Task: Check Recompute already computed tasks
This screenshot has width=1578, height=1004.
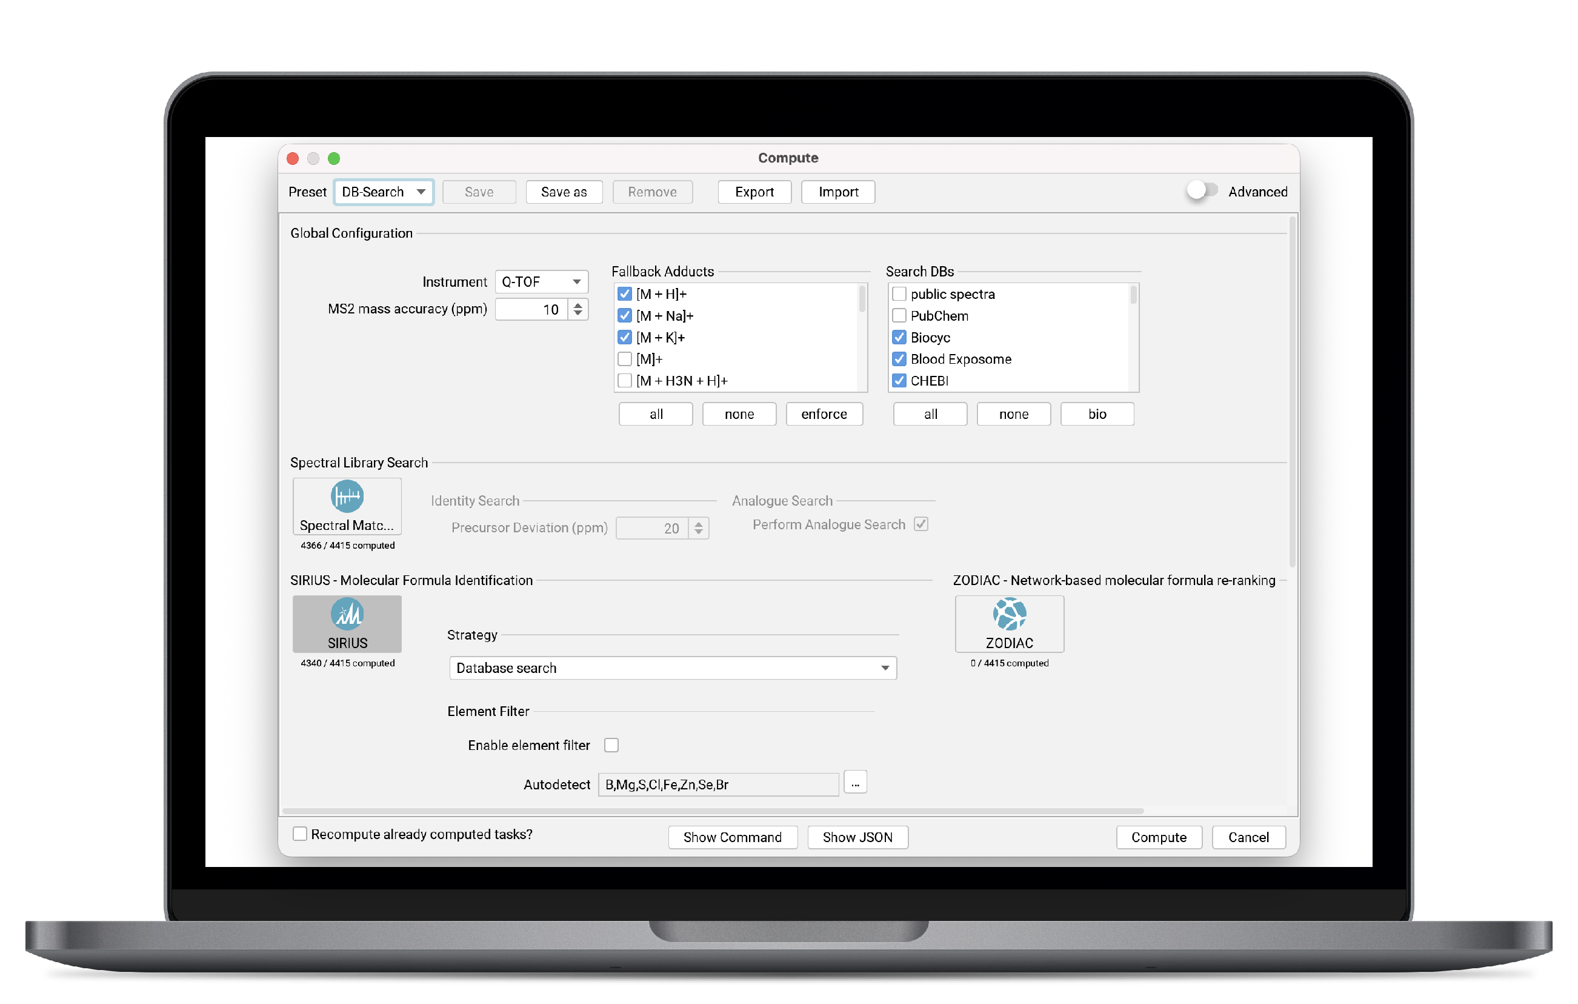Action: pos(299,834)
